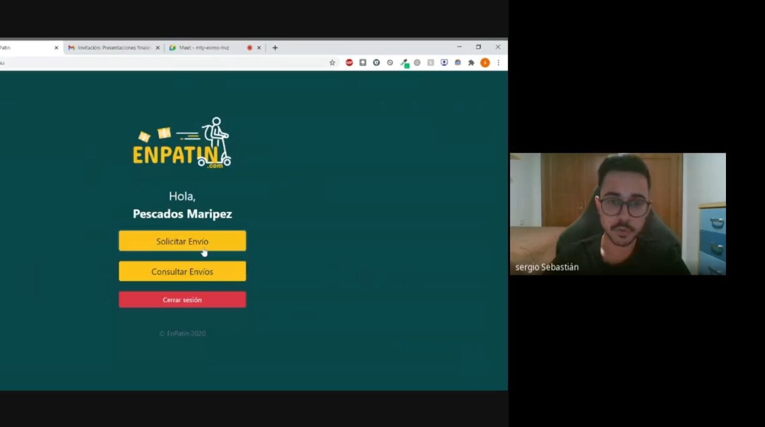The width and height of the screenshot is (765, 427).
Task: Click the EnPatin scooter logo
Action: click(182, 143)
